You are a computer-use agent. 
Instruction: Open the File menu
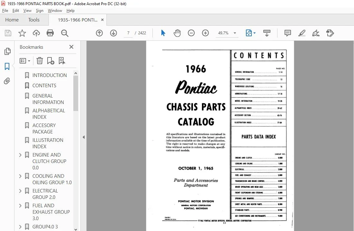pos(5,11)
